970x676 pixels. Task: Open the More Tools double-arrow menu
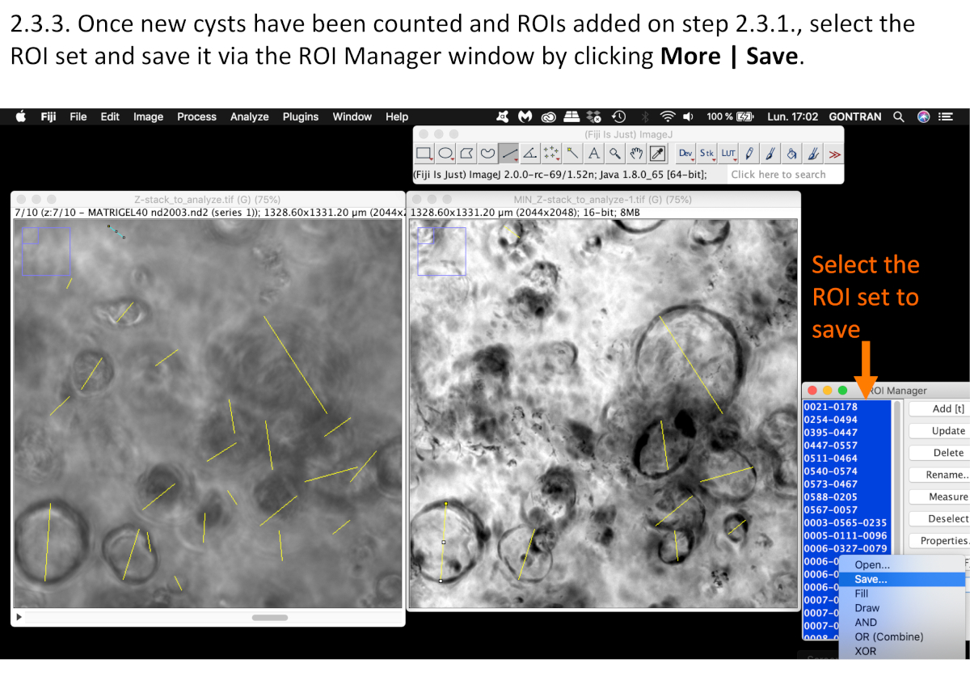pos(834,153)
